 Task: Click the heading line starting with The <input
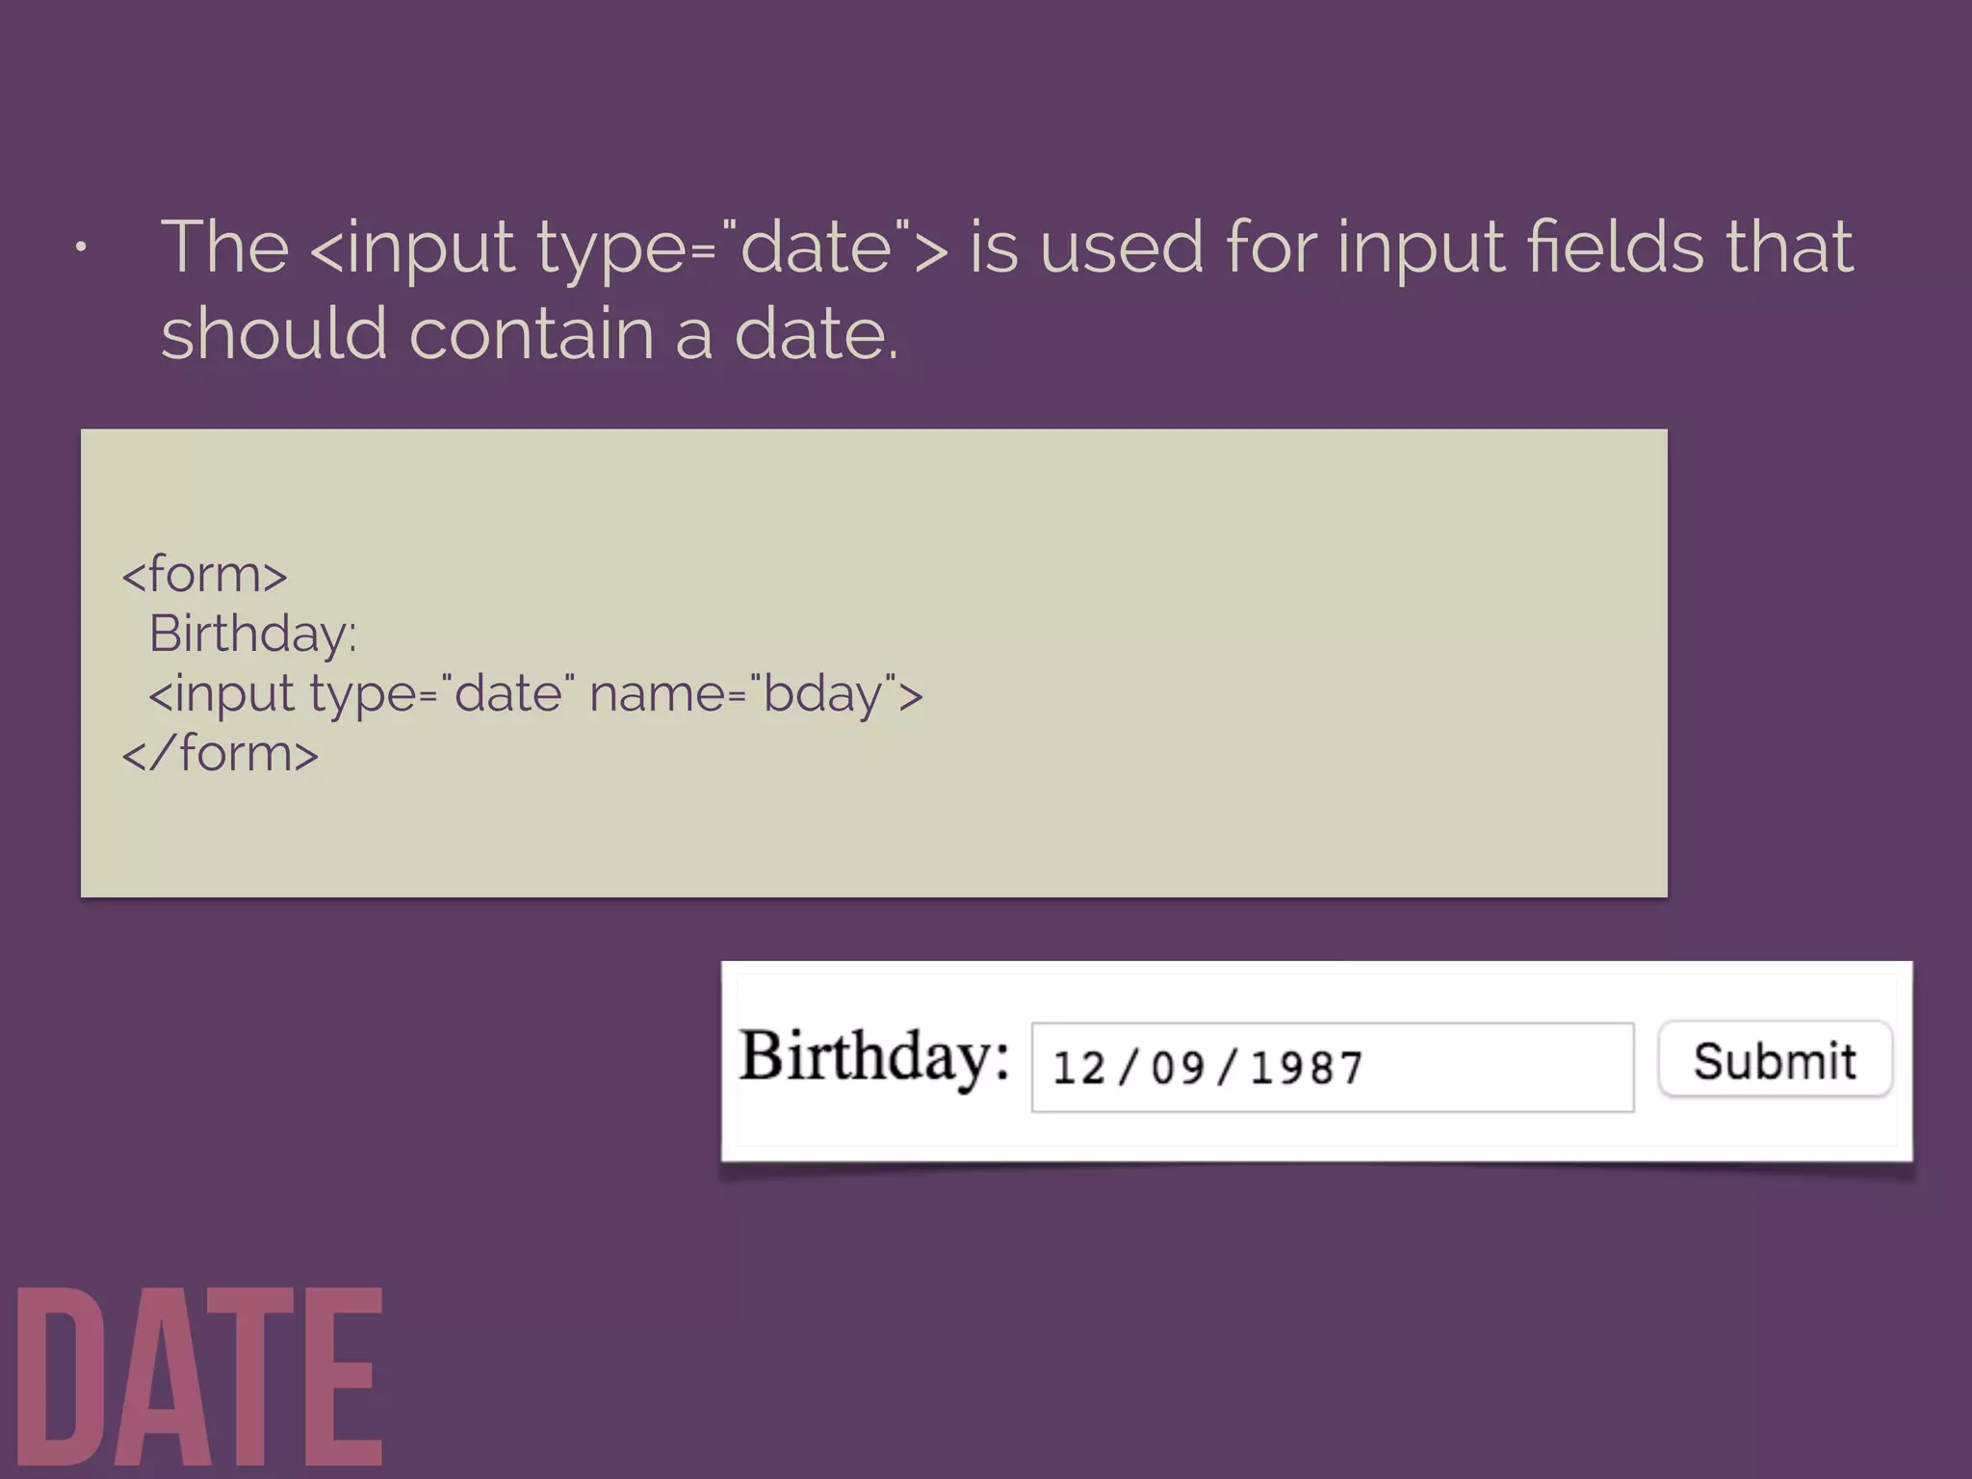[1006, 247]
